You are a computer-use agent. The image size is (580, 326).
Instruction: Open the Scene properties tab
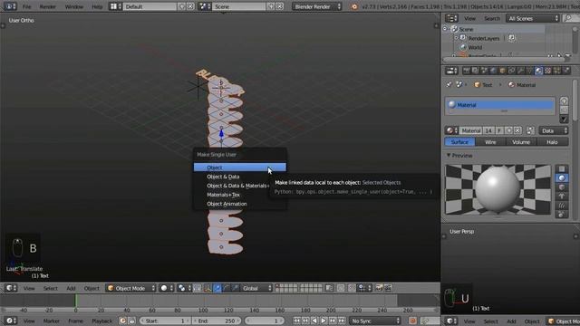484,71
